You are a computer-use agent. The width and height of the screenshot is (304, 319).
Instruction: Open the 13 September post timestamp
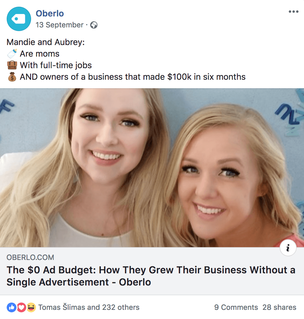tap(59, 25)
